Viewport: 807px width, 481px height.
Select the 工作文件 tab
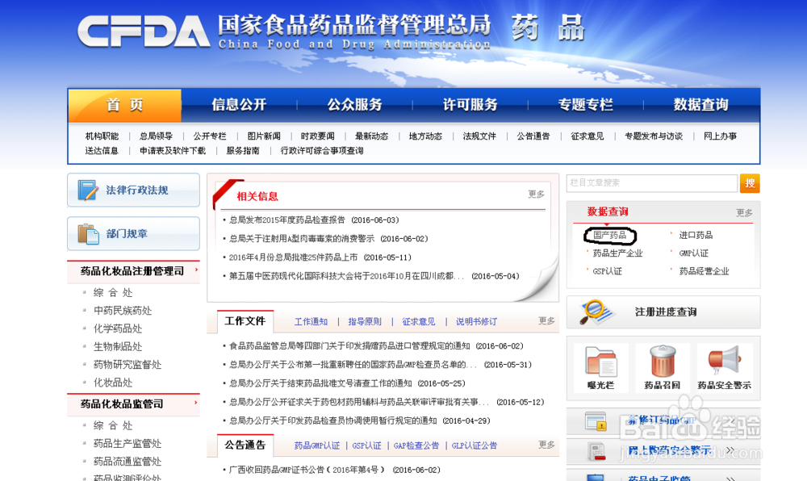tap(245, 321)
